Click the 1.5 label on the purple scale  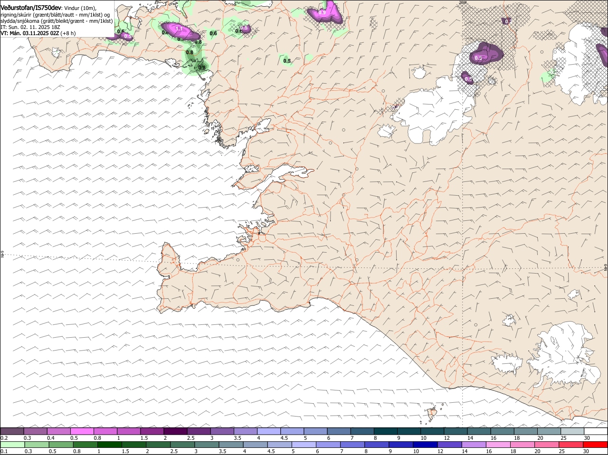[x=144, y=438]
